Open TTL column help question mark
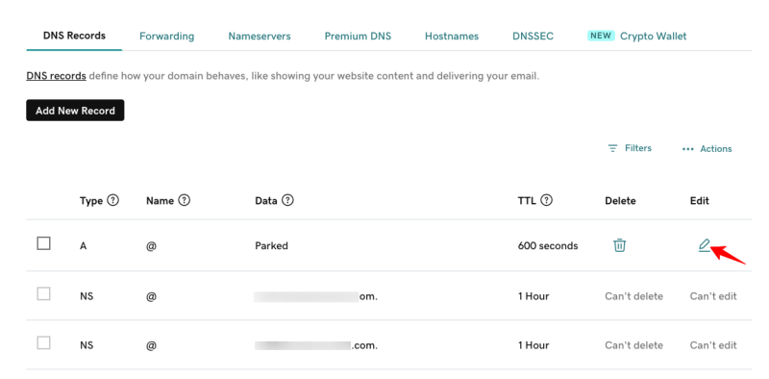769x379 pixels. pos(547,200)
